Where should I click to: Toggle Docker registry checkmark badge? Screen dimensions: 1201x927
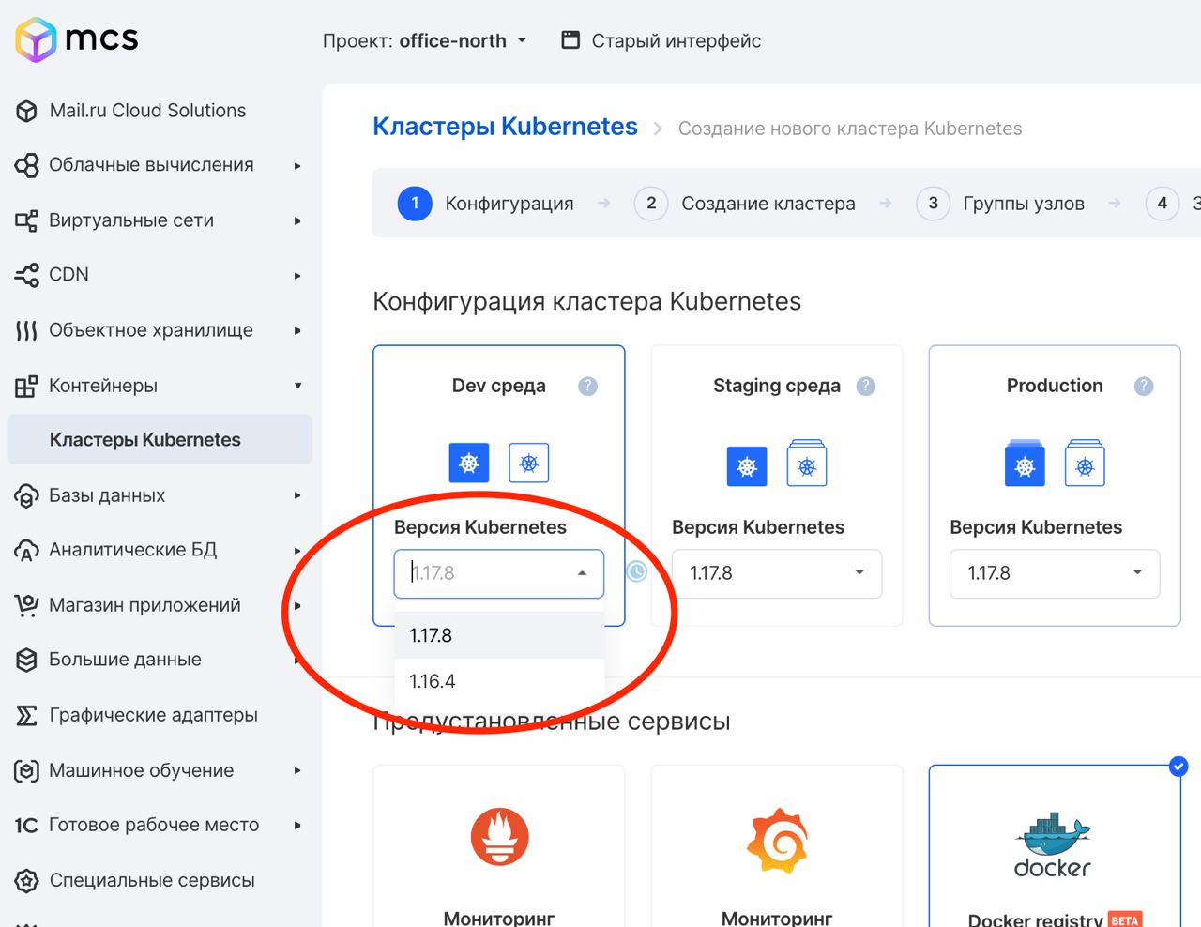pyautogui.click(x=1179, y=767)
